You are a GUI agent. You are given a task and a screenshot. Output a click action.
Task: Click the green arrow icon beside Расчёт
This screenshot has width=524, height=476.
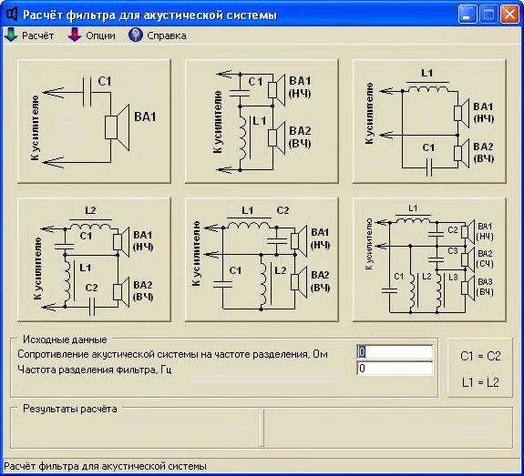point(11,35)
